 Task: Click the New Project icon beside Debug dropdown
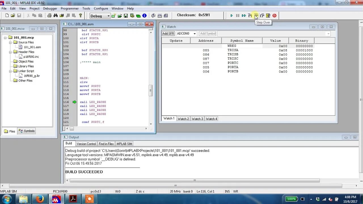tap(114, 16)
